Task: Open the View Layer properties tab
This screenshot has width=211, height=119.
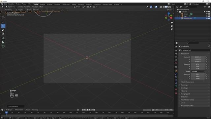Action: coord(176,57)
